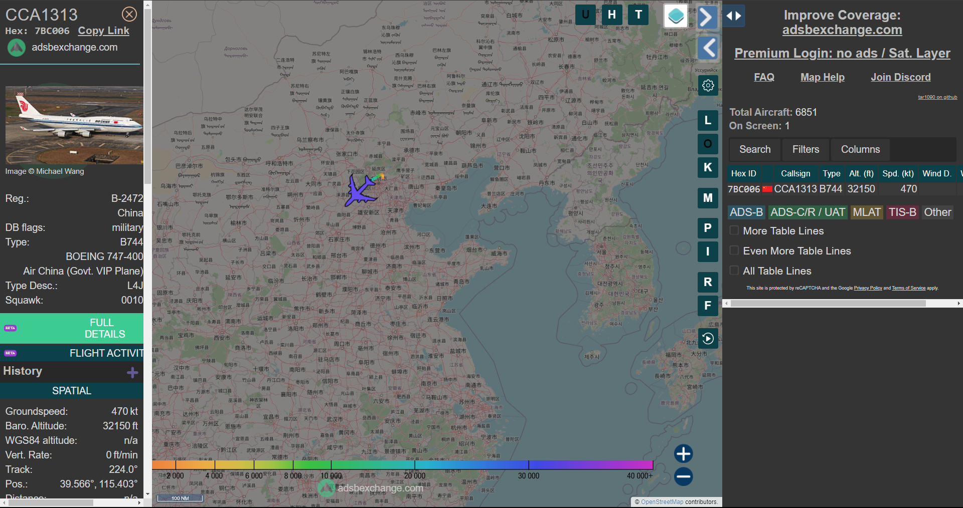963x508 pixels.
Task: Enable More Table Lines checkbox
Action: coord(734,230)
